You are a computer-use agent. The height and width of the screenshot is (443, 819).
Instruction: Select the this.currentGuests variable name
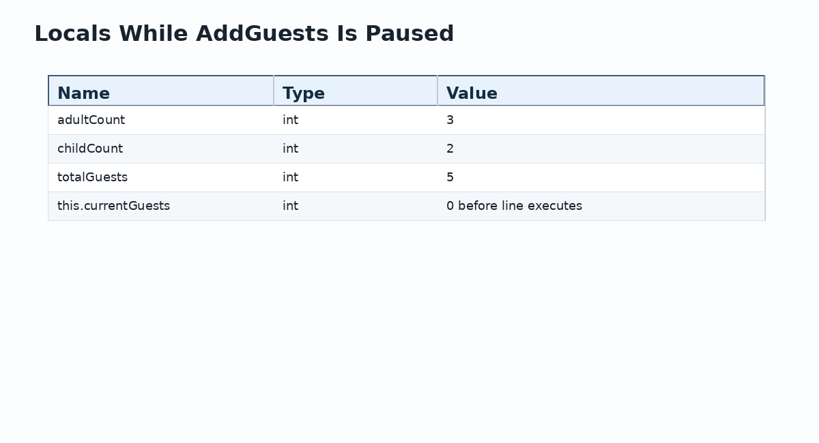pyautogui.click(x=113, y=206)
